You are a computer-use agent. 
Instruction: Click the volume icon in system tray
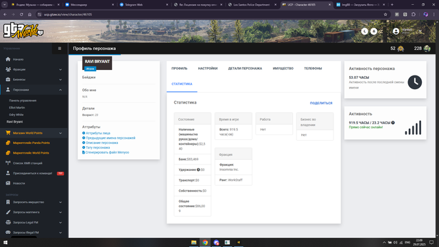point(395,242)
